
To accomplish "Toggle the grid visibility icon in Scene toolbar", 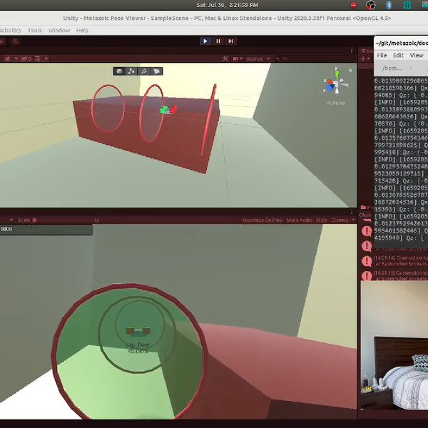I will 38,58.
